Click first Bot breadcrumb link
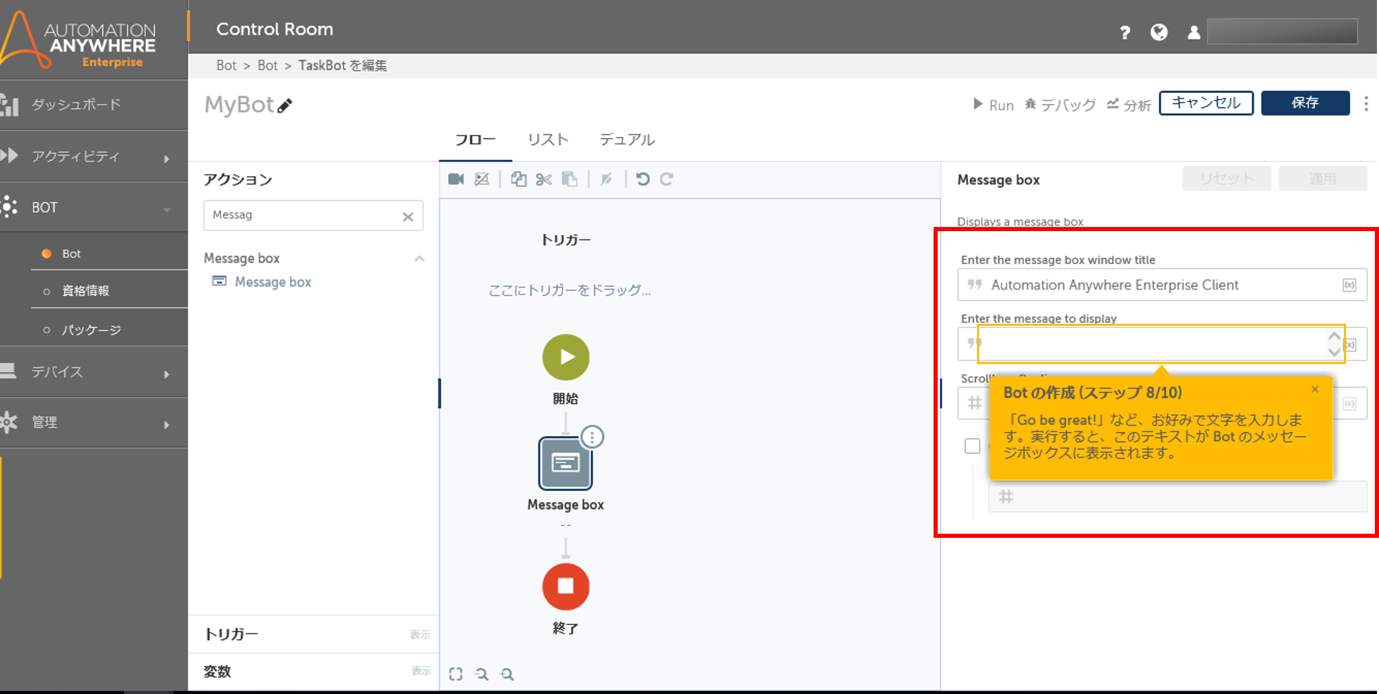 coord(226,65)
